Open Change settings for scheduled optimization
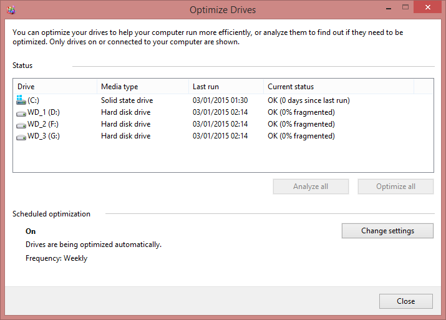446x320 pixels. click(x=387, y=231)
